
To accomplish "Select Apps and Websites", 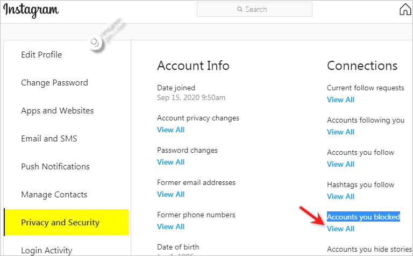I will coord(57,111).
